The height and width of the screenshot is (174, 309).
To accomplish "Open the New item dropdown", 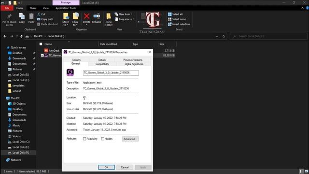I will [x=123, y=14].
